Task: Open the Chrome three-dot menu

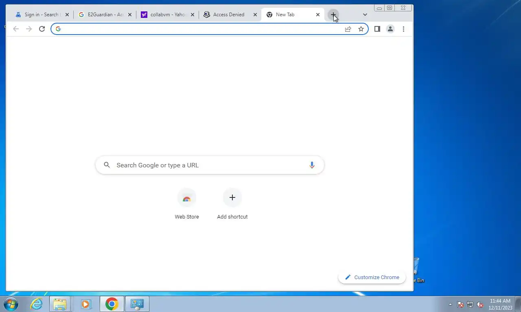Action: tap(403, 29)
